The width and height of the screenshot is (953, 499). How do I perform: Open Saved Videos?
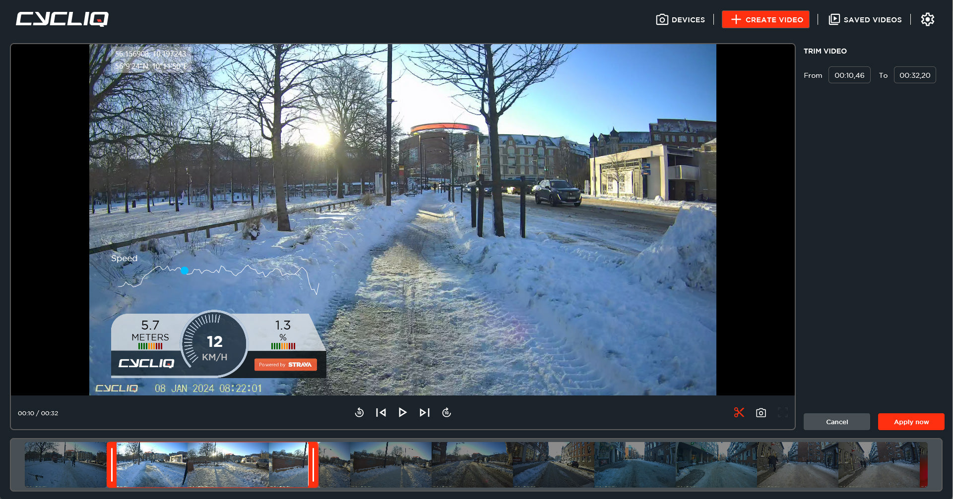pyautogui.click(x=865, y=19)
